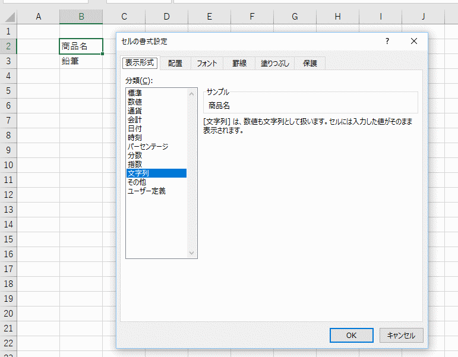Select 通貨 format category
Viewport: 458px width, 357px height.
(x=134, y=111)
